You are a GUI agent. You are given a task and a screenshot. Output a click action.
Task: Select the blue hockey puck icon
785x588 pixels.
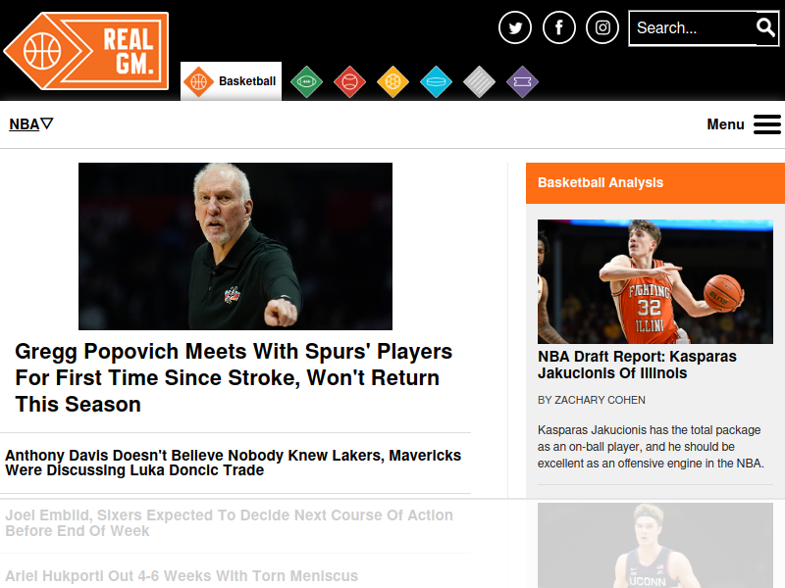point(436,81)
